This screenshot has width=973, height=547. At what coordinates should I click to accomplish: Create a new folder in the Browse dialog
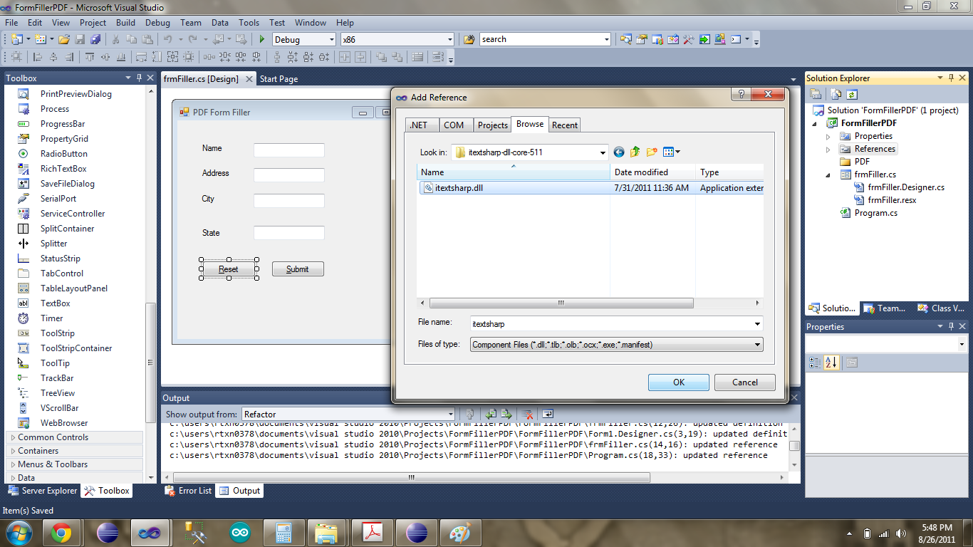[652, 152]
